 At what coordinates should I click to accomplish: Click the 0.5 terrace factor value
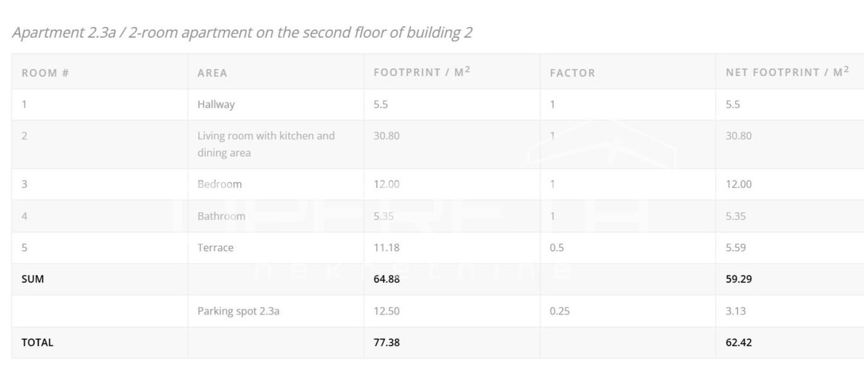[x=557, y=248]
